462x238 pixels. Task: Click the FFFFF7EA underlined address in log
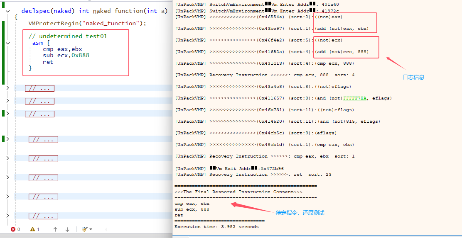pos(355,98)
